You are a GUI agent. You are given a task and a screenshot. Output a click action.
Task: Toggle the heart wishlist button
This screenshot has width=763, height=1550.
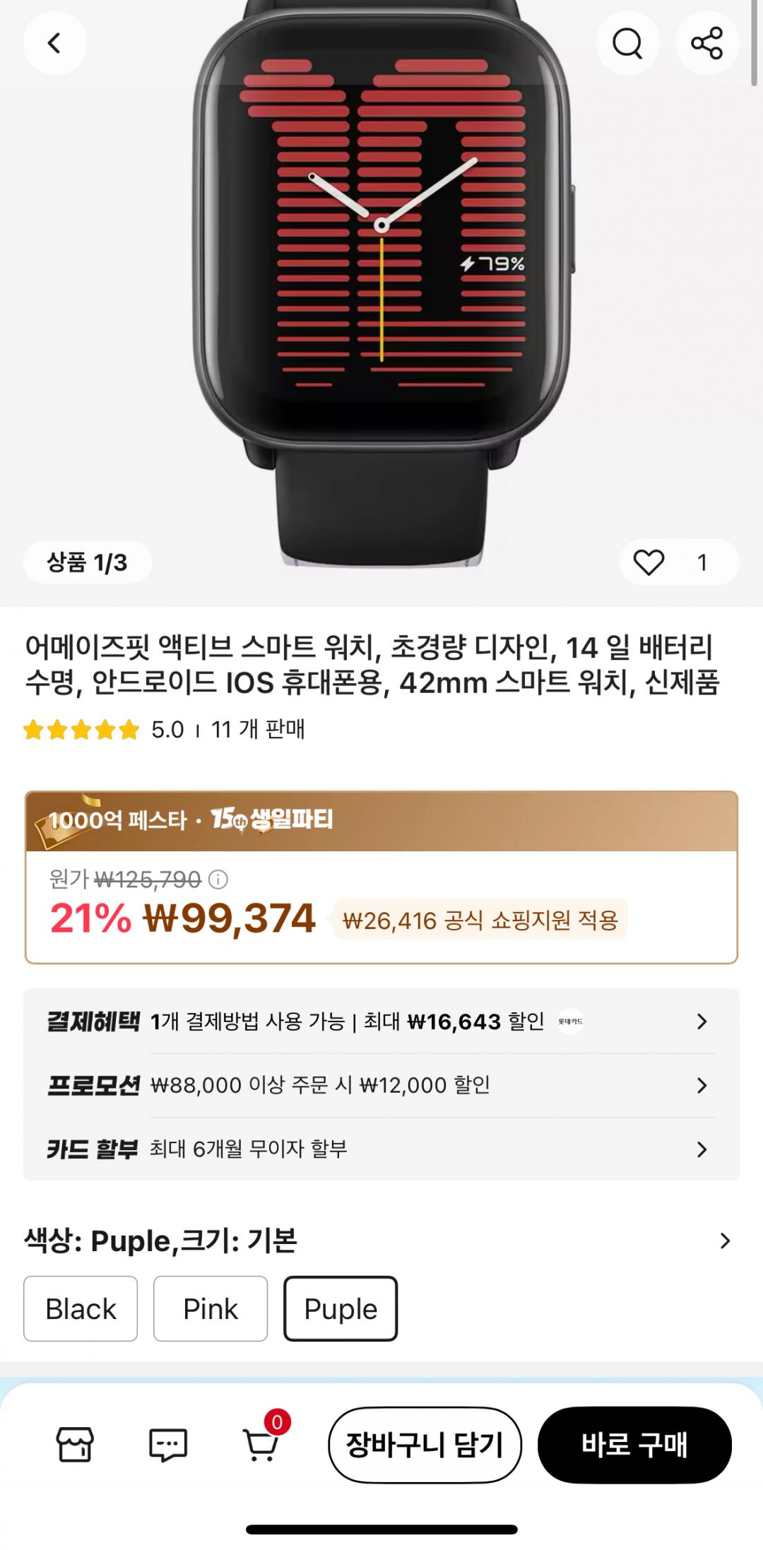click(x=649, y=562)
